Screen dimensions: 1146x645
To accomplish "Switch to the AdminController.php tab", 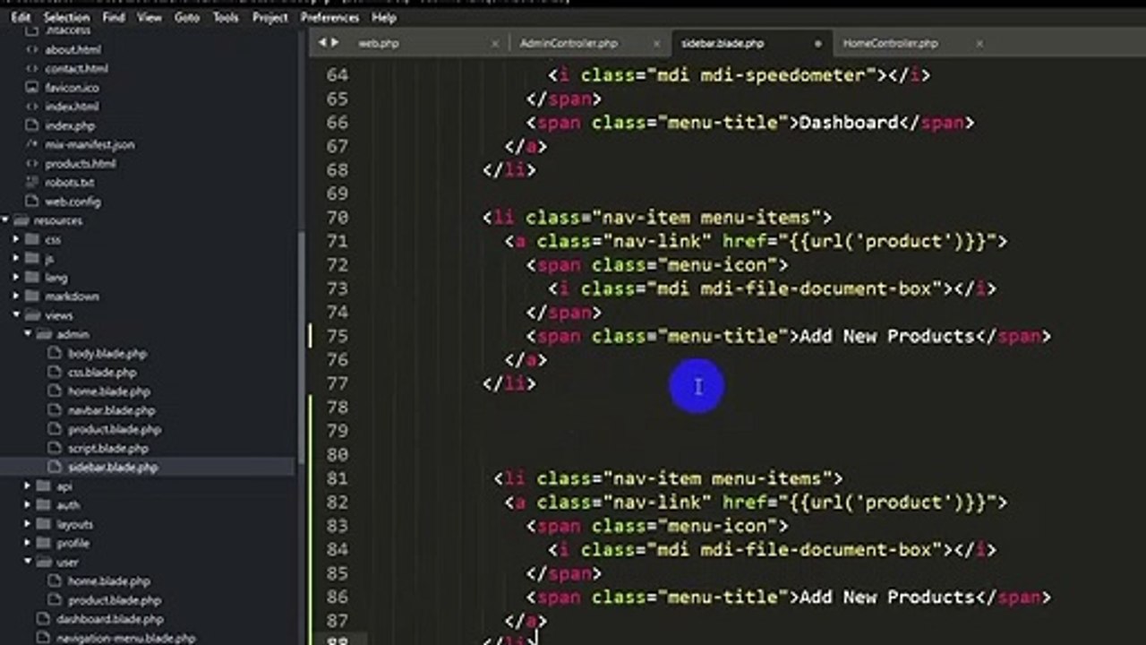I will coord(569,43).
